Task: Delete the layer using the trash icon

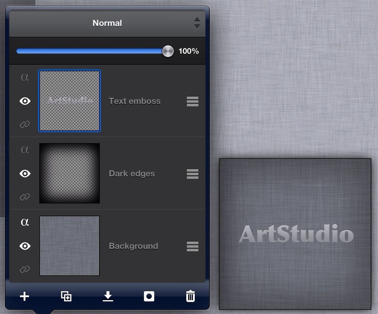Action: pyautogui.click(x=190, y=297)
